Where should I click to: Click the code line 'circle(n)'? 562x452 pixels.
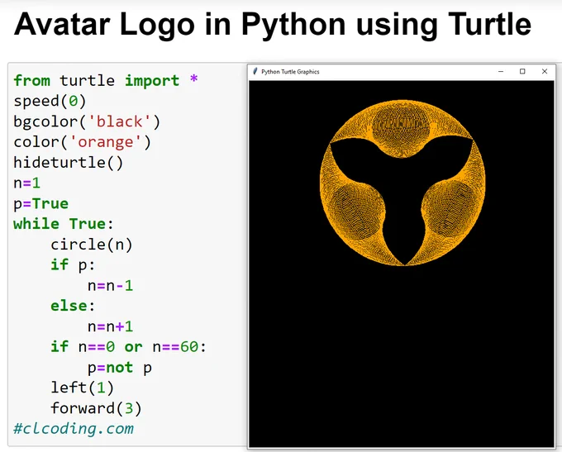(x=92, y=245)
